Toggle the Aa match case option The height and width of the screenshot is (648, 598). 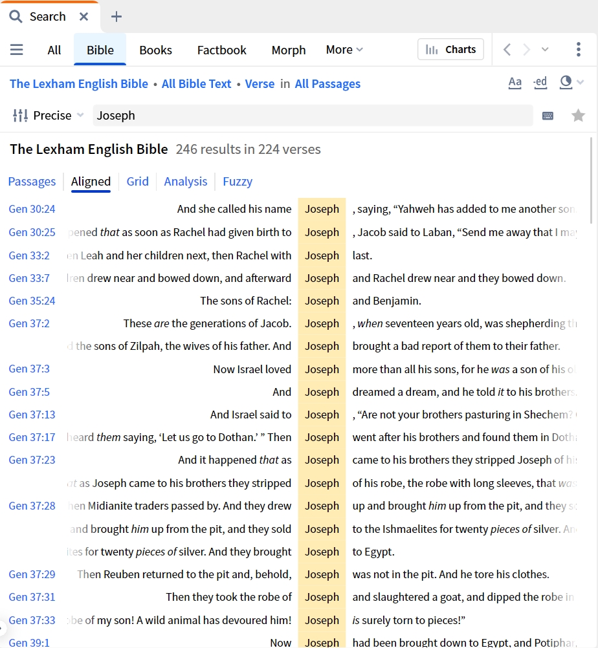515,82
